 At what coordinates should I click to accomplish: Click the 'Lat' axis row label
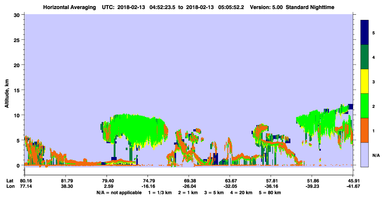10,181
